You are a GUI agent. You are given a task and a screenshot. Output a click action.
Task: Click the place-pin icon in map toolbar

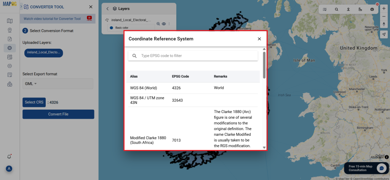[348, 10]
